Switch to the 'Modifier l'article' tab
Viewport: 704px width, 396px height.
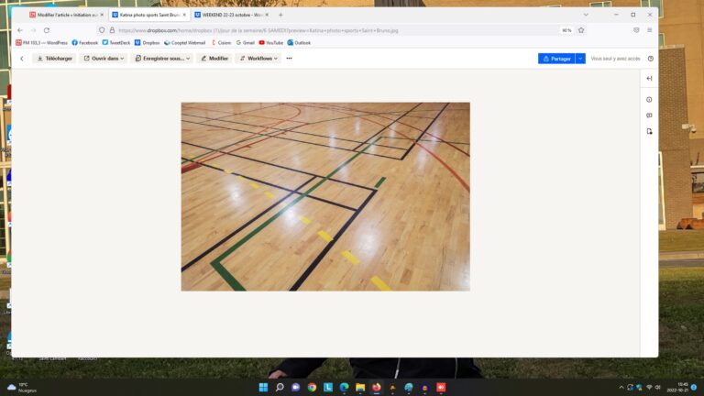pos(64,15)
